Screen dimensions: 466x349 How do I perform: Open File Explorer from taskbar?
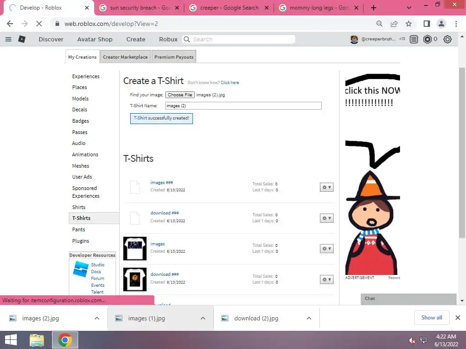37,340
